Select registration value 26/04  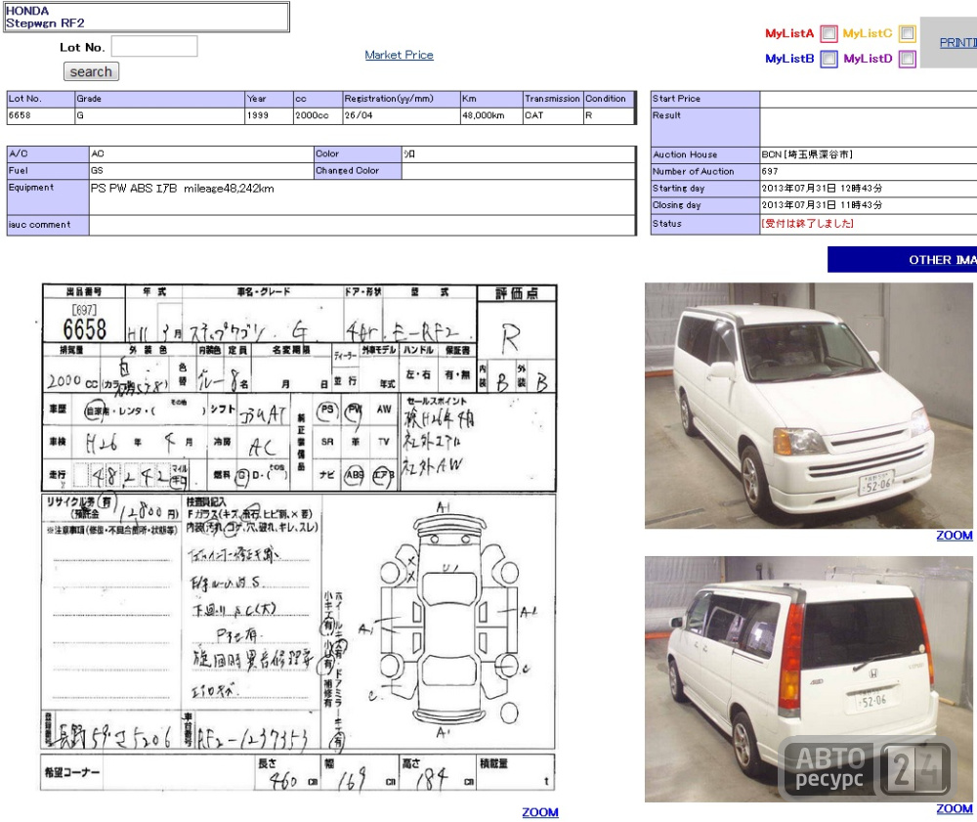coord(359,115)
